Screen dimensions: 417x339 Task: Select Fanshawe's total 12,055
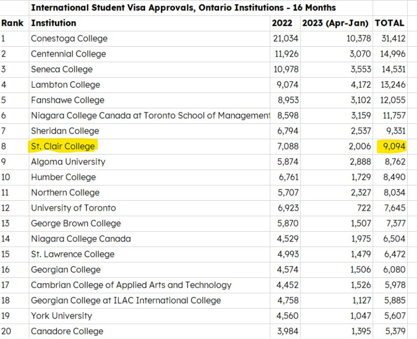[390, 100]
